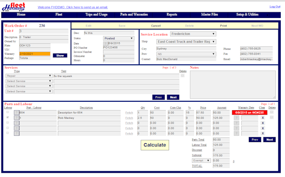Click the Print toolbar button

tap(223, 26)
